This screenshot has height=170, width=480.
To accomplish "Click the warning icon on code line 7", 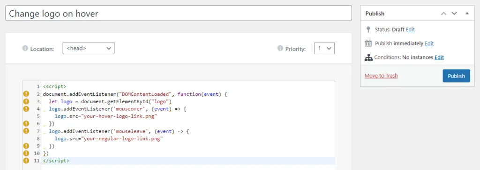I will pos(26,131).
